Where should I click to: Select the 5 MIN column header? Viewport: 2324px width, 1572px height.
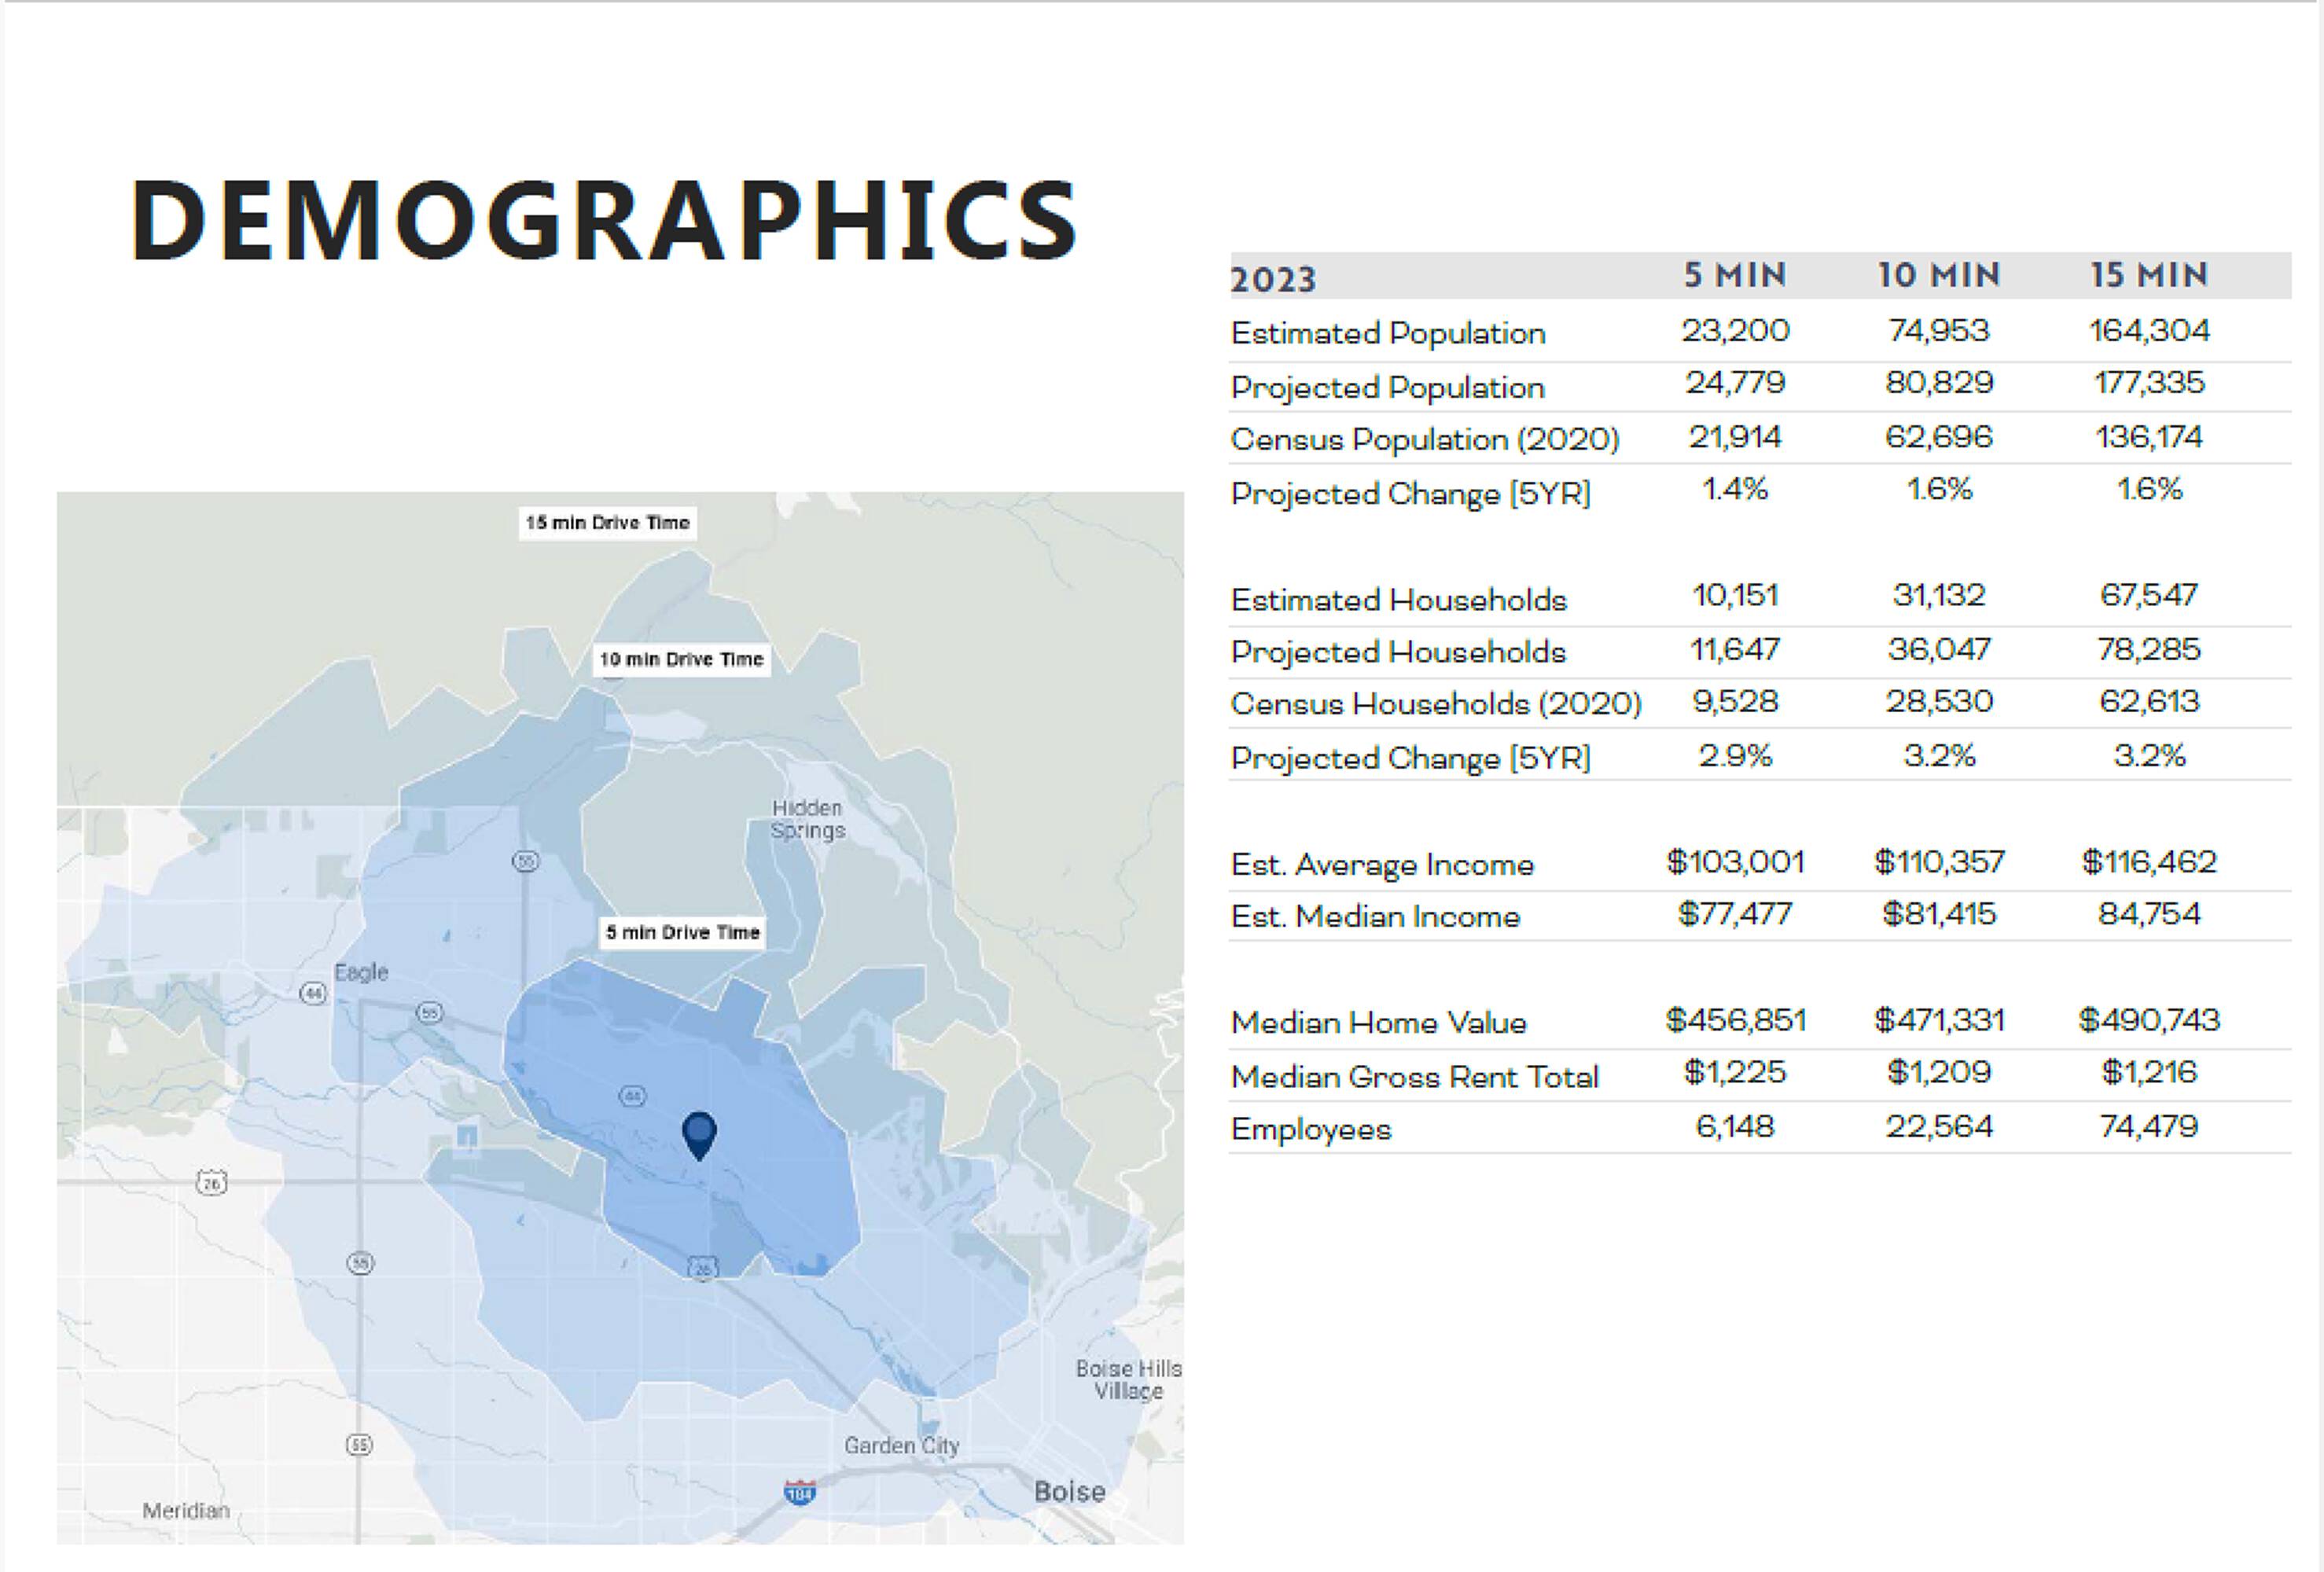coord(1735,275)
